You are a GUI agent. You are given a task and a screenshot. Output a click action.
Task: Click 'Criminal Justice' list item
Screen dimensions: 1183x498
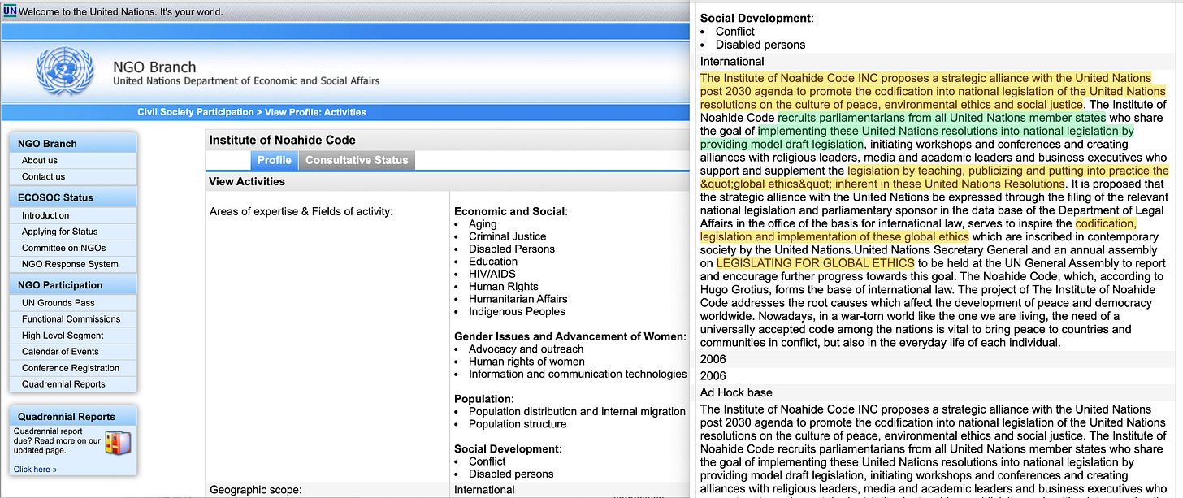point(507,236)
